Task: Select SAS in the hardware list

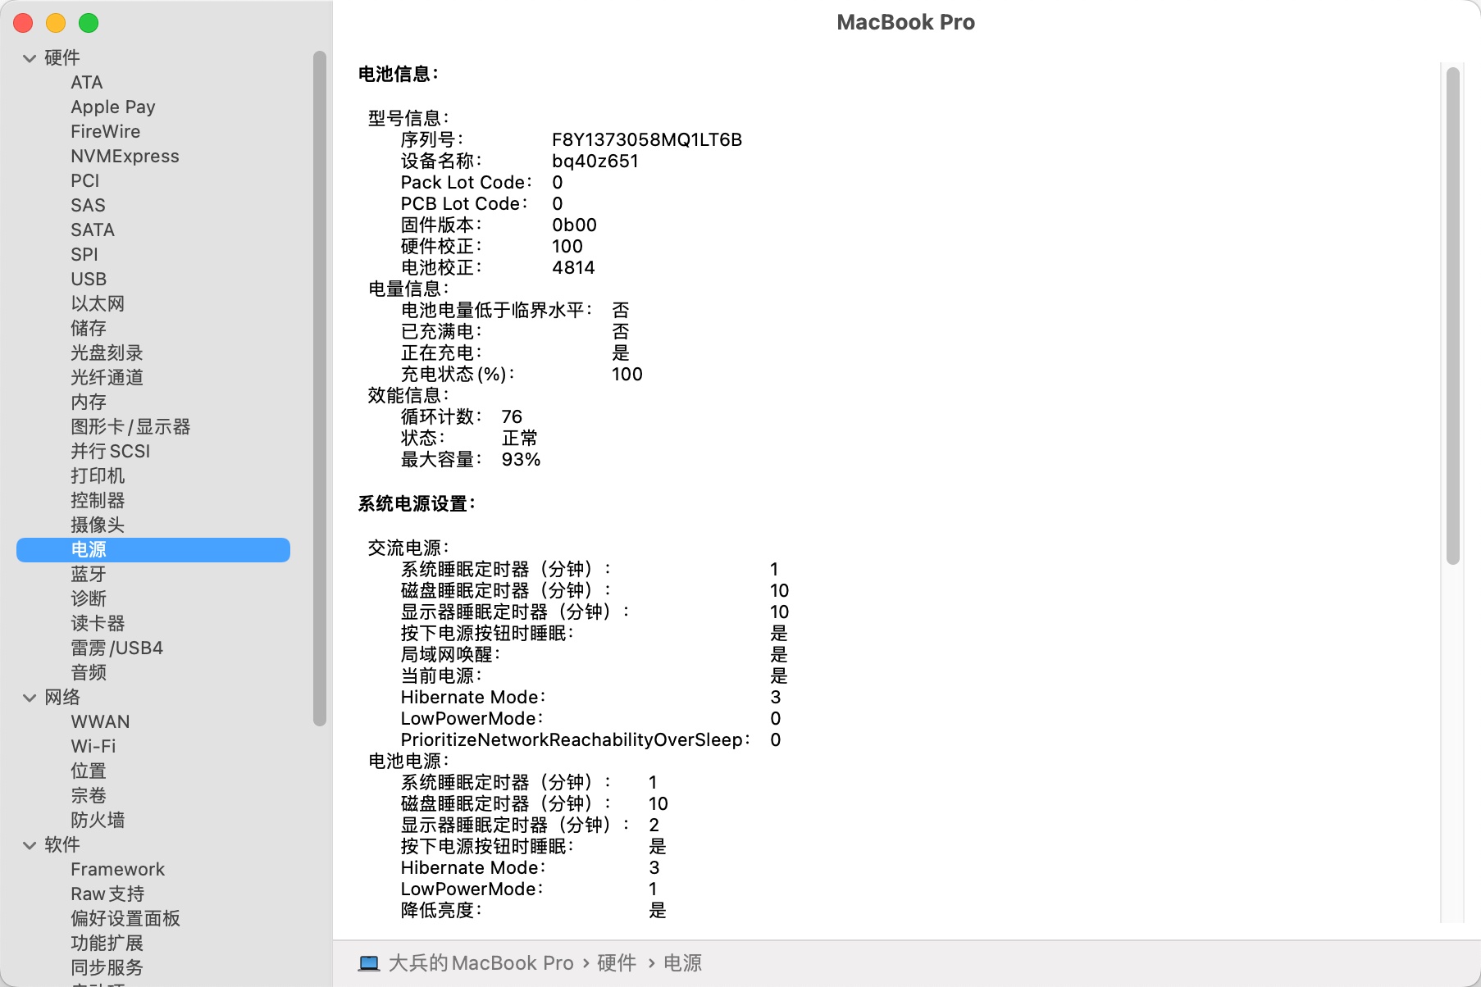Action: (x=88, y=206)
